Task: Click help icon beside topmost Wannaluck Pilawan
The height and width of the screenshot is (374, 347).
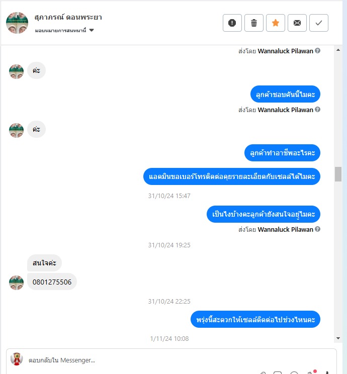Action: [317, 51]
